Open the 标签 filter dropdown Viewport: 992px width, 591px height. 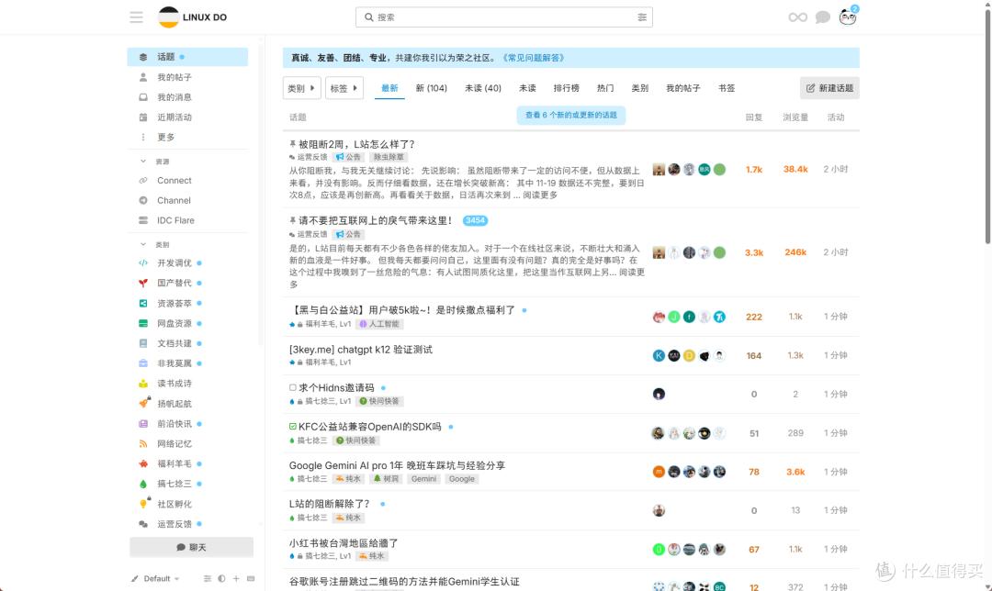point(344,88)
